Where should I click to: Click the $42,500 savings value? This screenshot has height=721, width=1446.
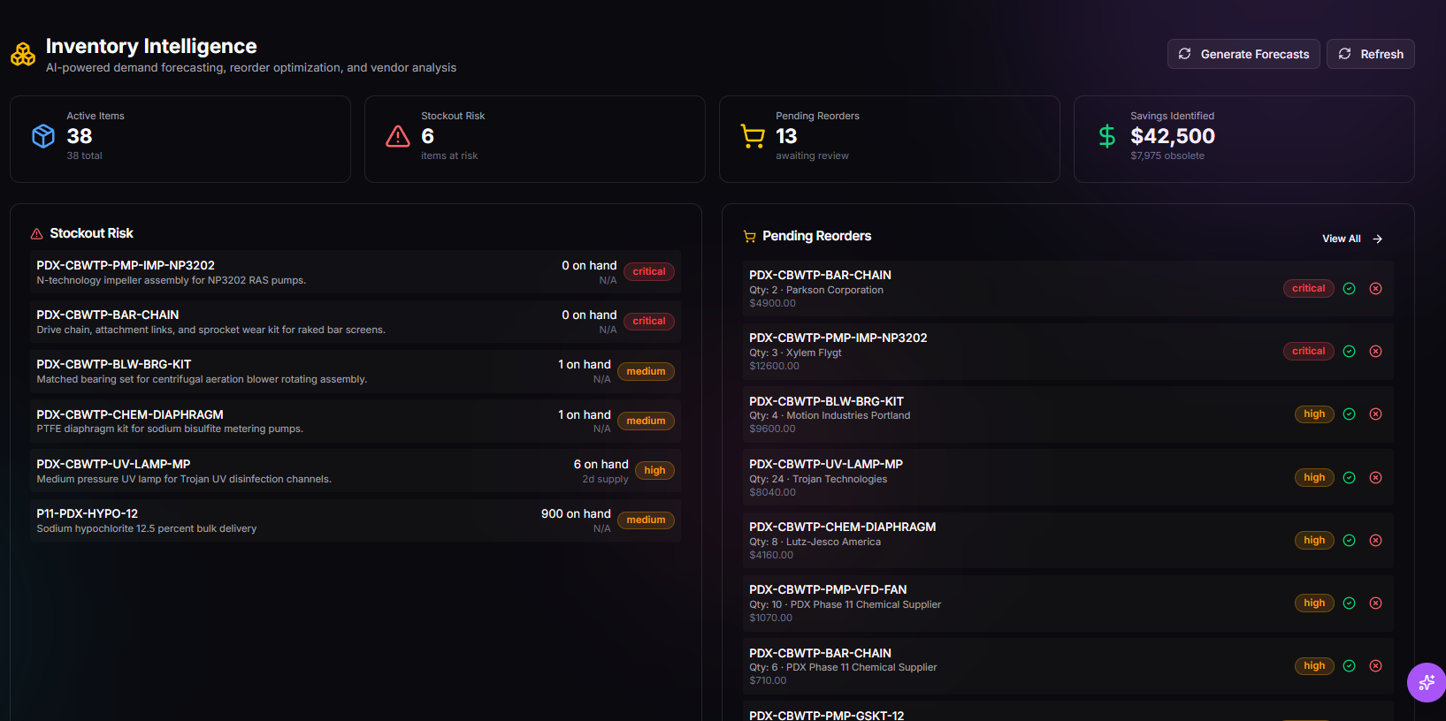[x=1173, y=136]
